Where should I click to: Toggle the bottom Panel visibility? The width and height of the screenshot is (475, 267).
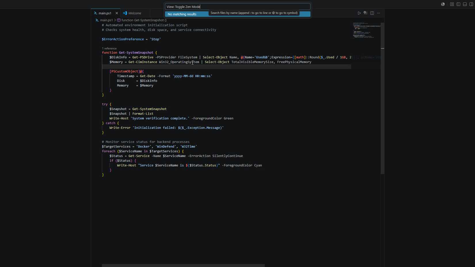(465, 4)
